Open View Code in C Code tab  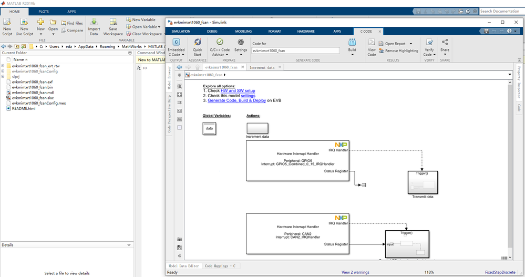click(x=372, y=47)
